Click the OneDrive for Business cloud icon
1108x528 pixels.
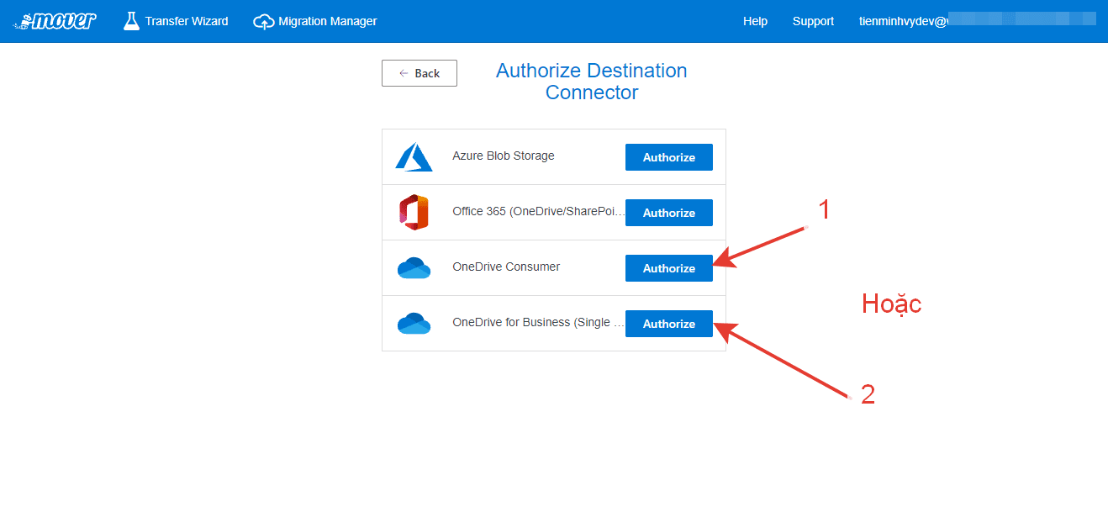click(x=414, y=324)
